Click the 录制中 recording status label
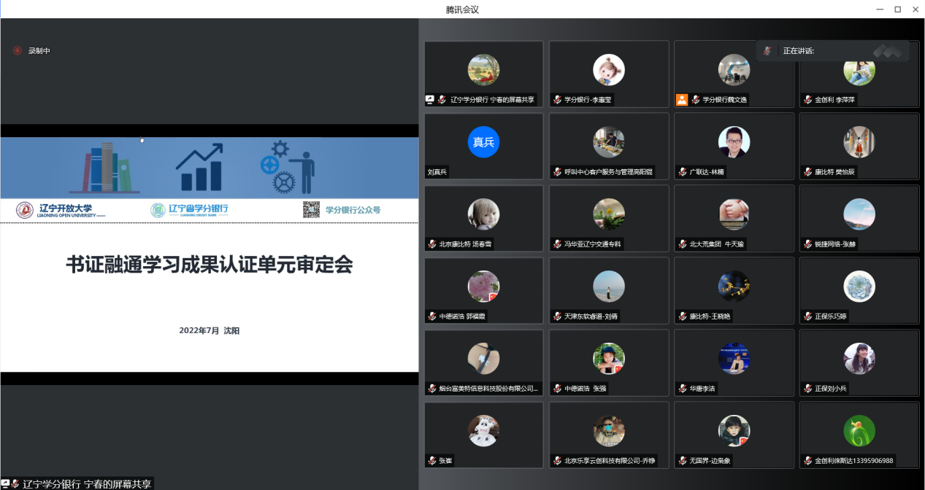 (39, 51)
